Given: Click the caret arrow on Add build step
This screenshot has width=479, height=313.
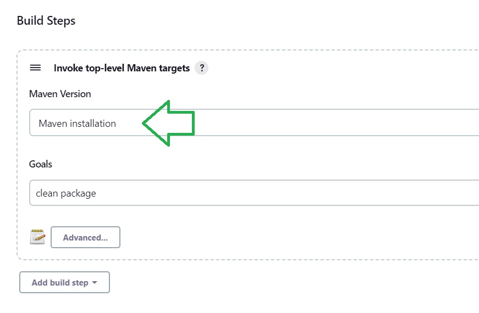Looking at the screenshot, I should click(95, 282).
